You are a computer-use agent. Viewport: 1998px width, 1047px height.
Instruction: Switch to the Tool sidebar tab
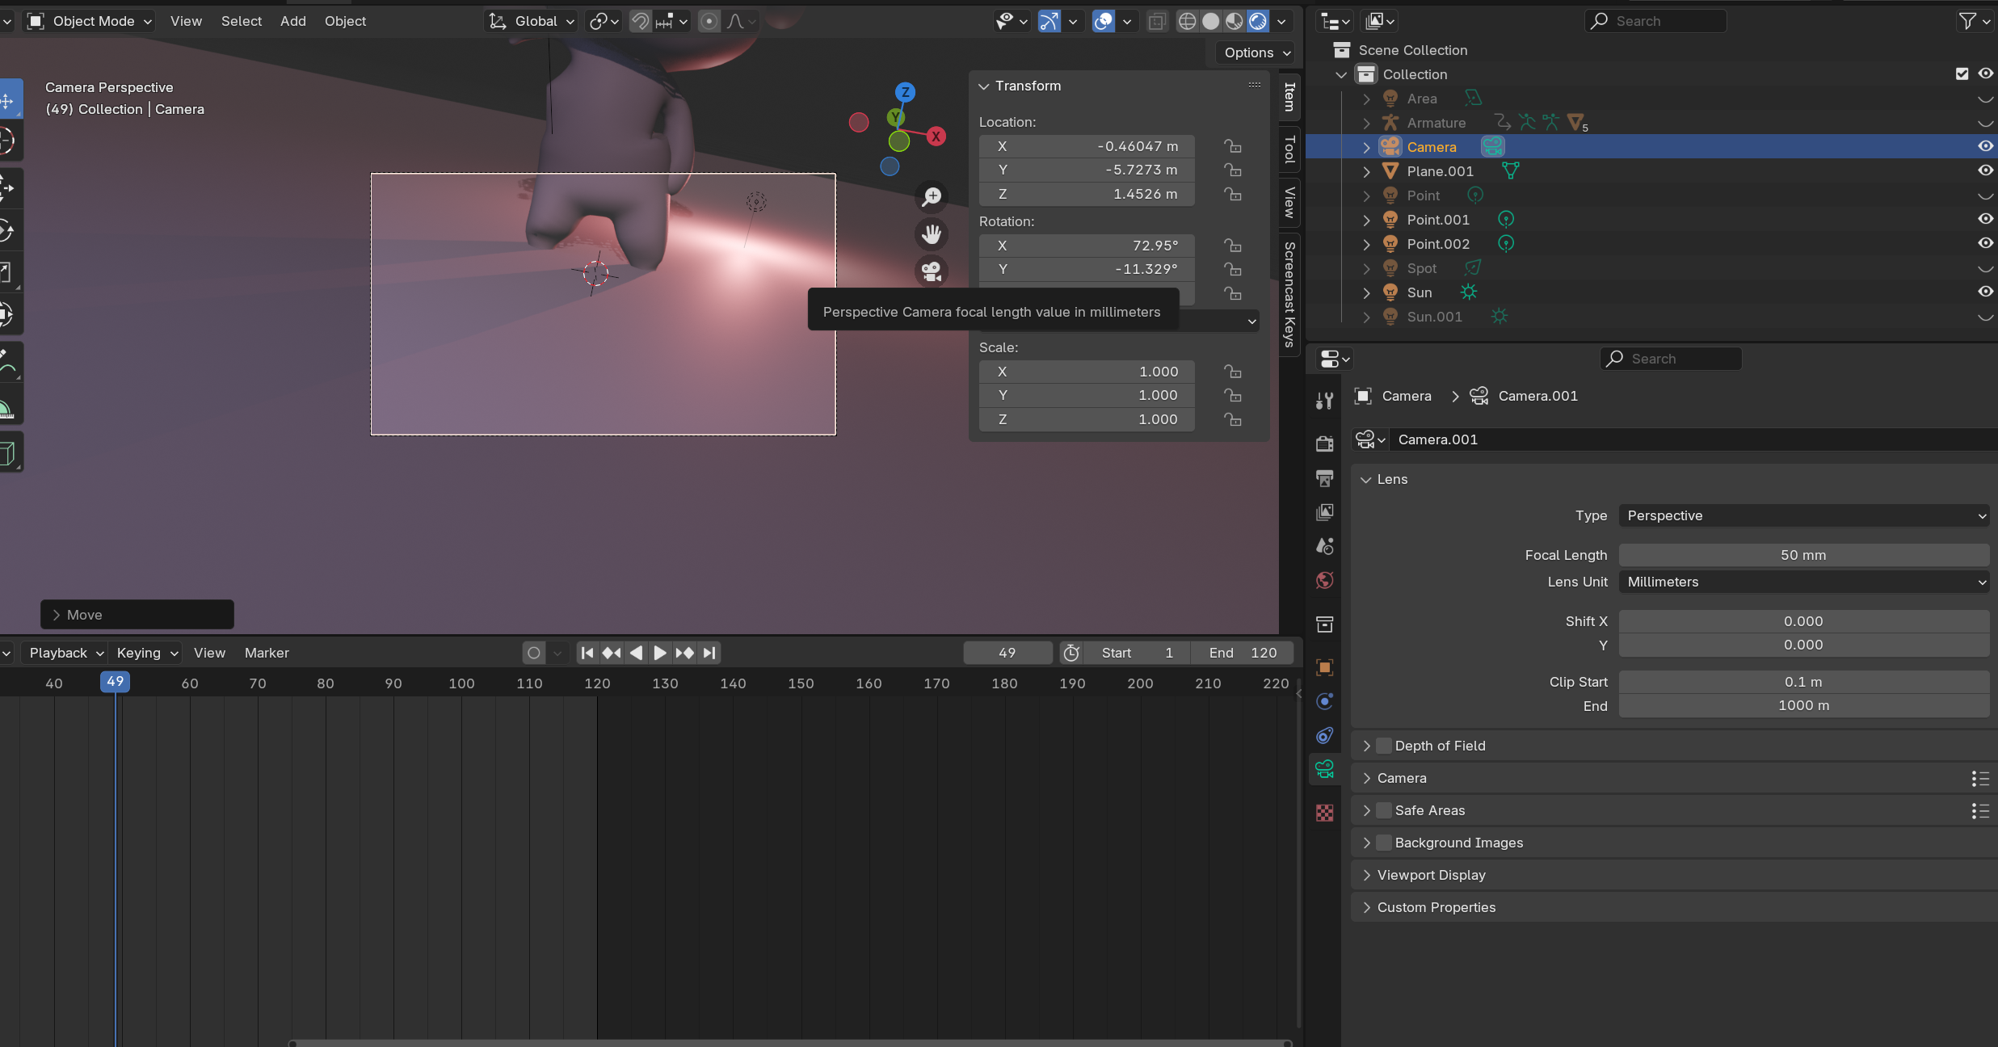click(1289, 149)
